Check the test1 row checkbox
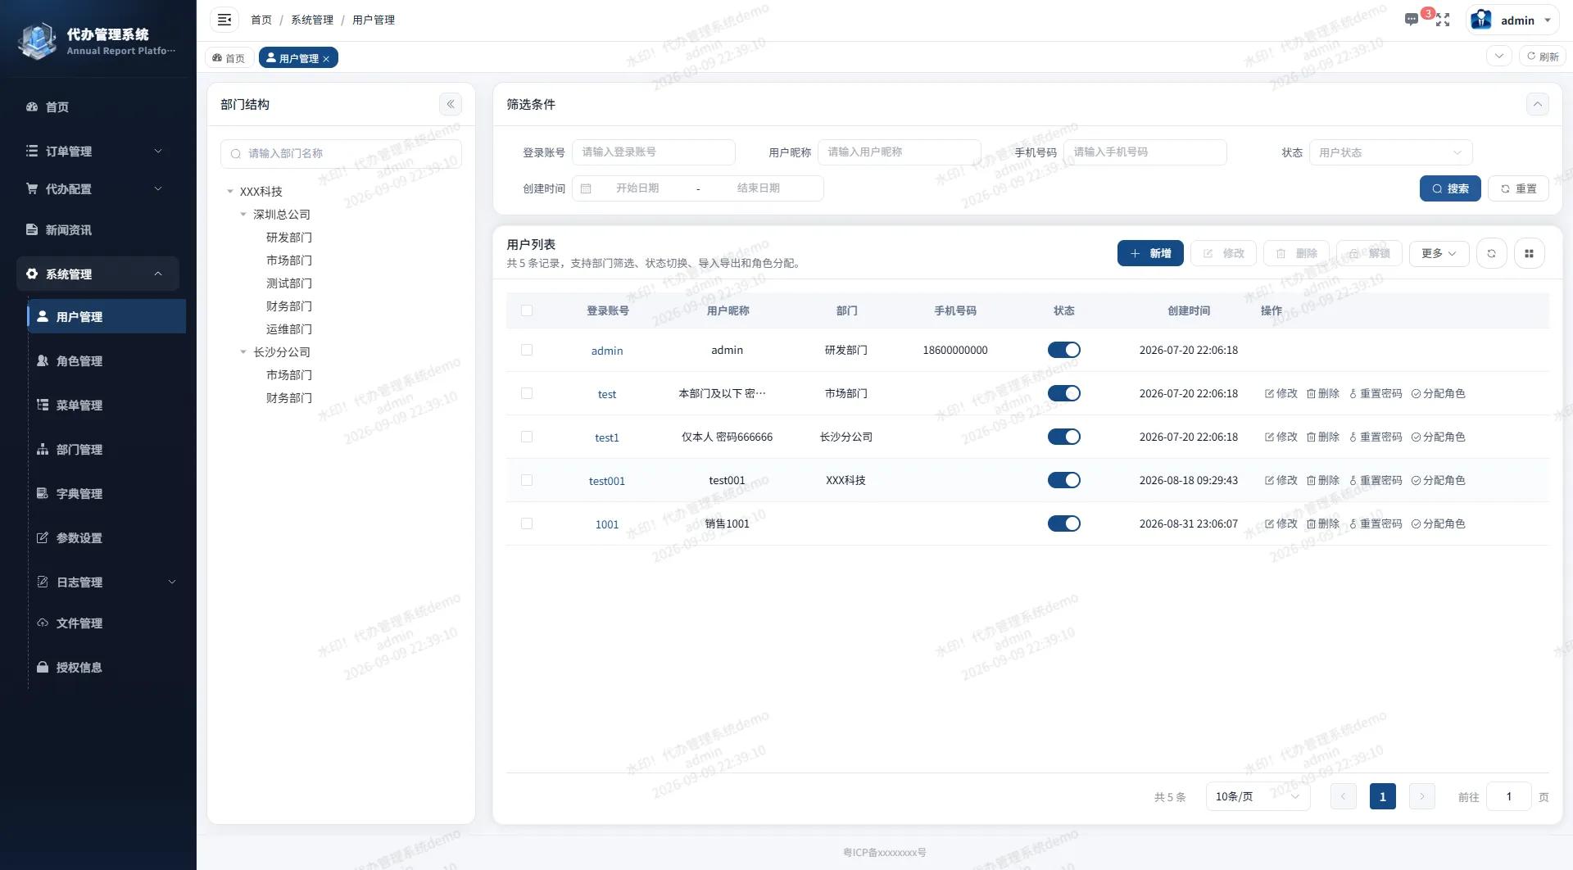Image resolution: width=1573 pixels, height=870 pixels. [x=527, y=437]
